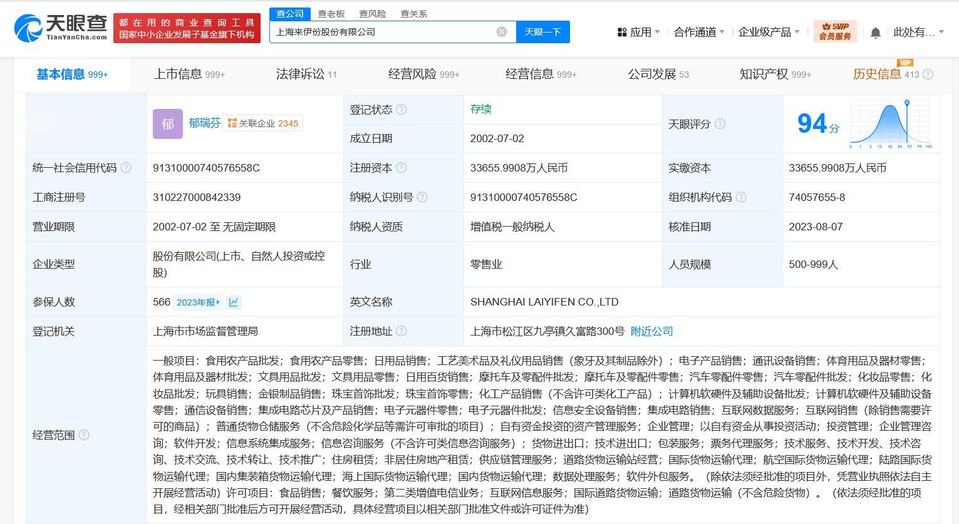Click the help icon beside 经营范围
959x524 pixels.
pos(84,435)
